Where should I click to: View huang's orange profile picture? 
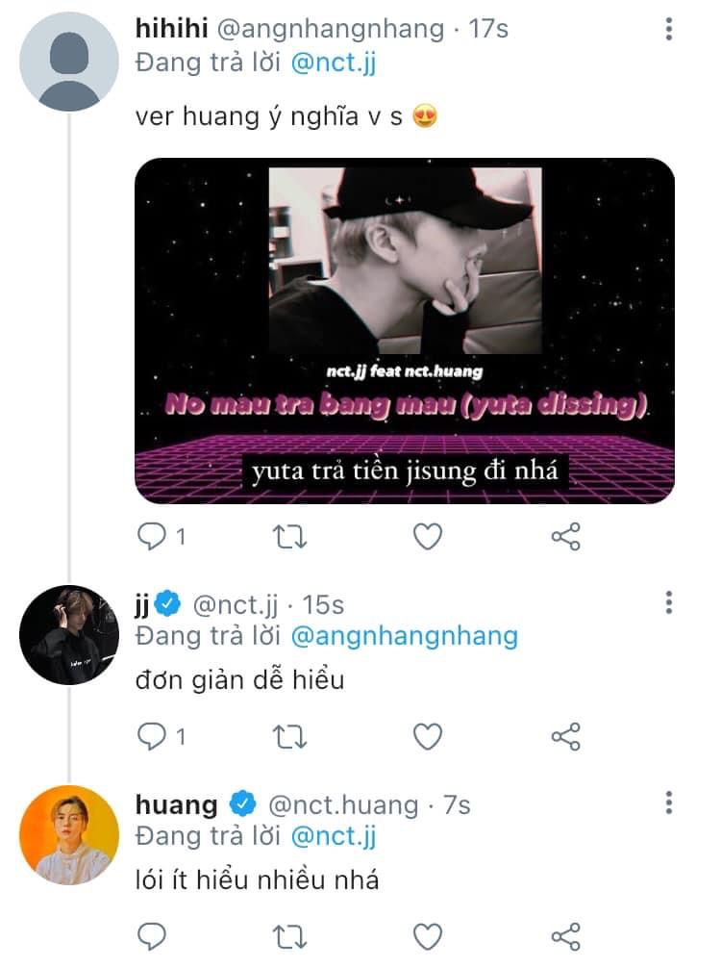coord(68,834)
